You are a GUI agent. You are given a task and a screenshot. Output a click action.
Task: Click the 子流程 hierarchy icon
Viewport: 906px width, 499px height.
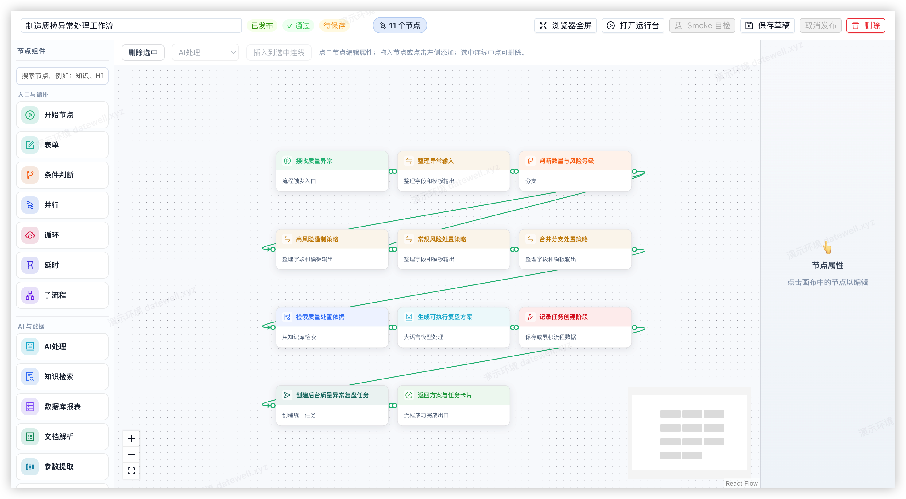pyautogui.click(x=30, y=295)
